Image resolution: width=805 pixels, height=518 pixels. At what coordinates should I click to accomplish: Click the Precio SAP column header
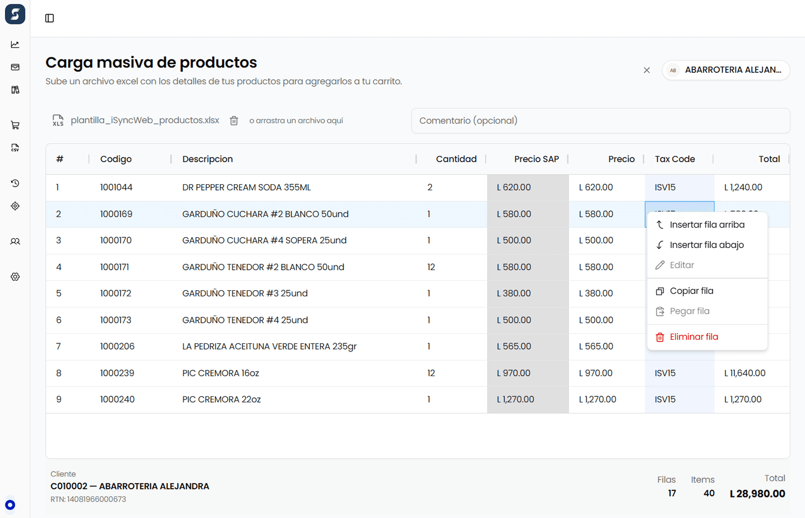[536, 159]
